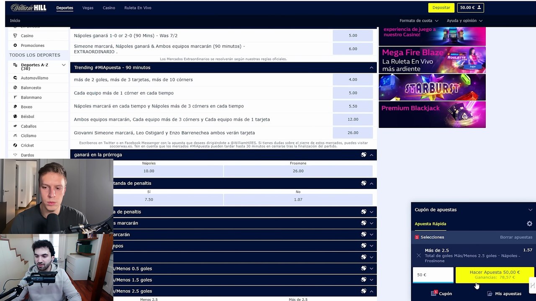Go to Inicio breadcrumb link

[x=15, y=20]
